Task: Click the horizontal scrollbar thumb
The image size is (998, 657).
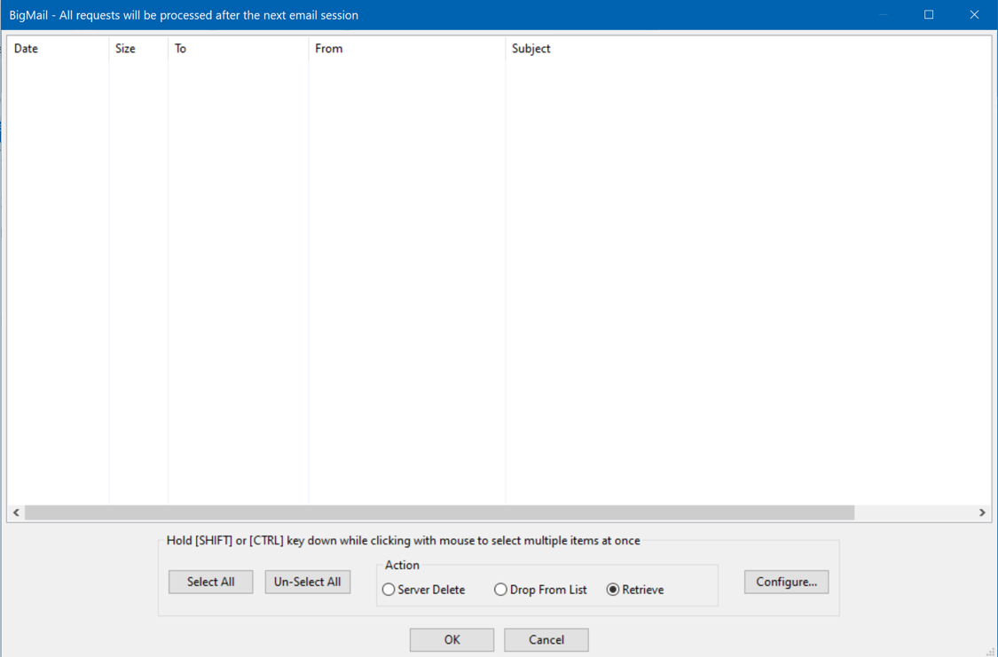Action: (439, 512)
